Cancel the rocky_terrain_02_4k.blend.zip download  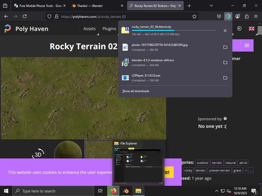click(x=225, y=31)
